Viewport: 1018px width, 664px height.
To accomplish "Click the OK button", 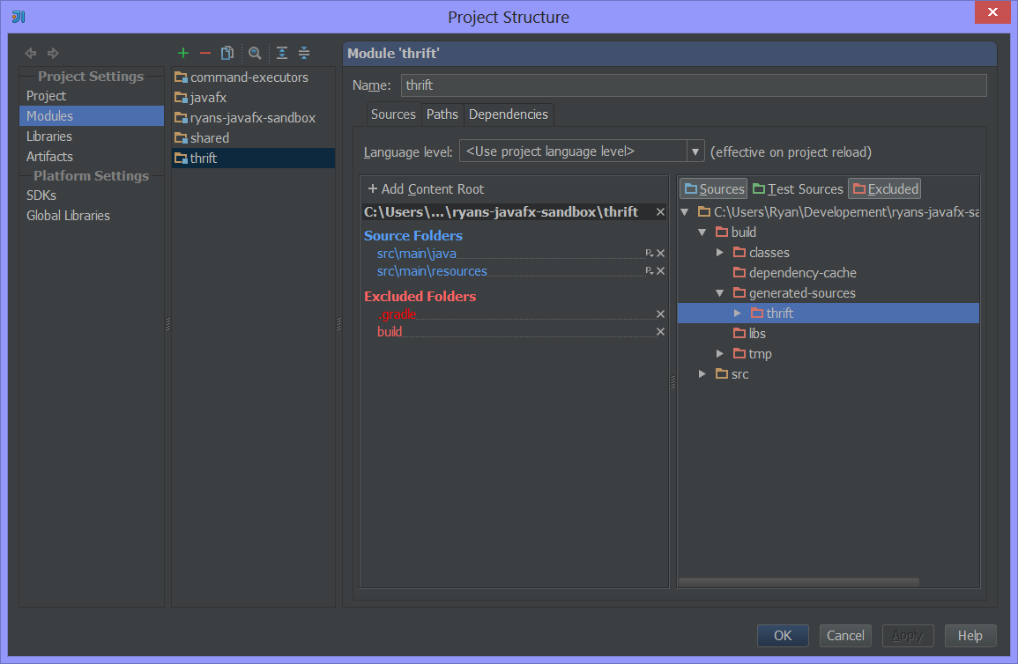I will (783, 636).
